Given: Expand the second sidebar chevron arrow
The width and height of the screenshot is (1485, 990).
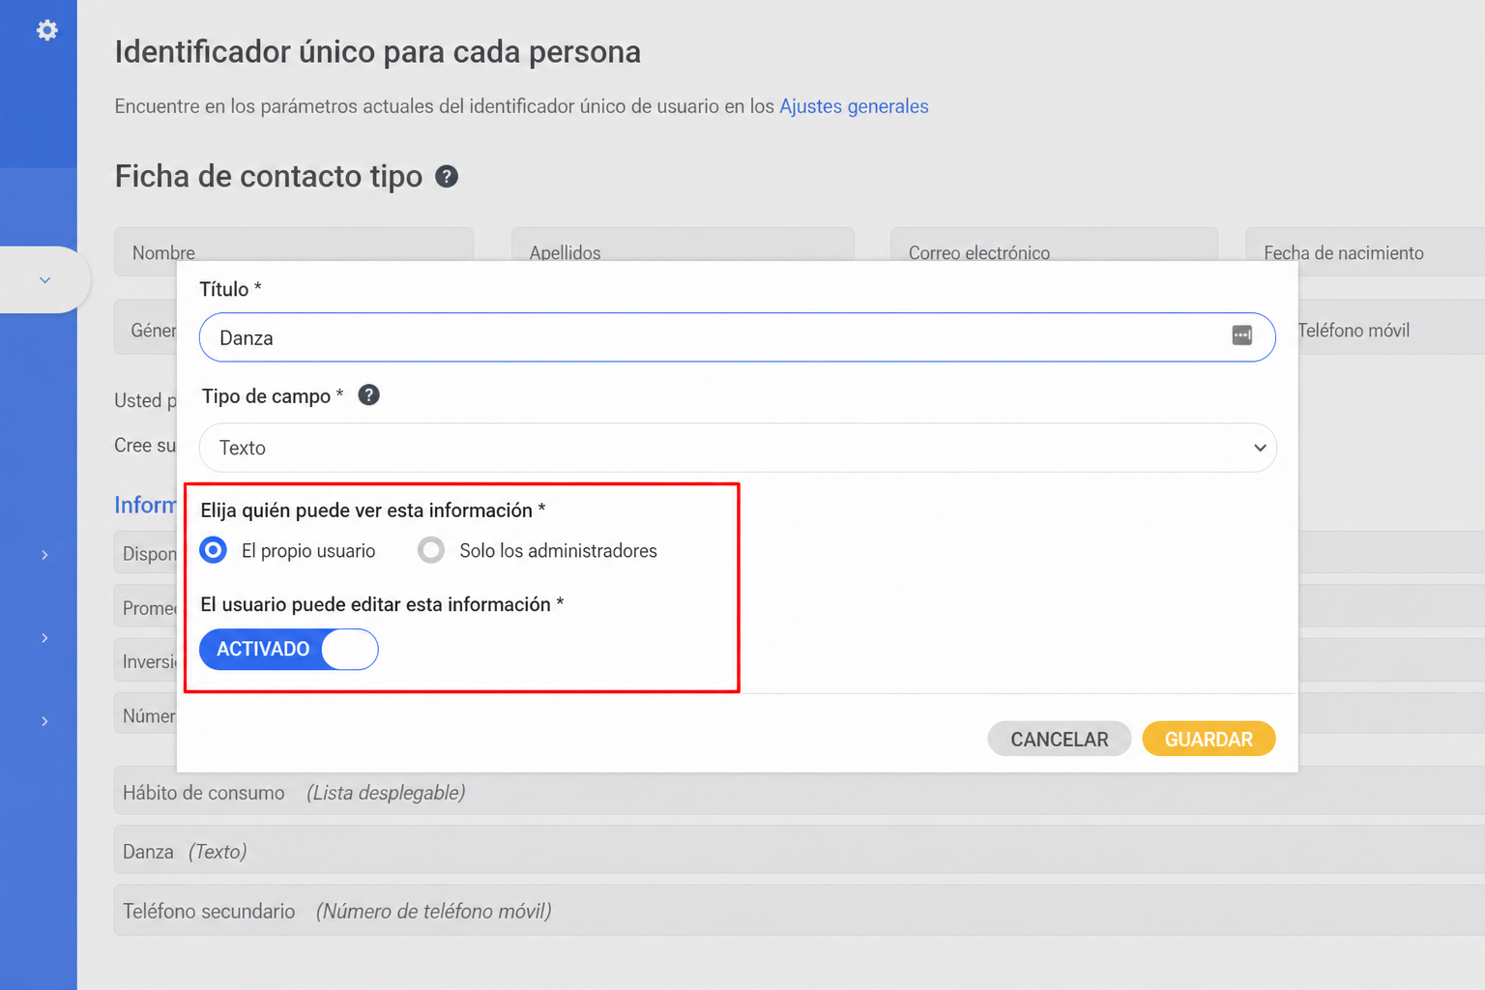Looking at the screenshot, I should tap(44, 638).
